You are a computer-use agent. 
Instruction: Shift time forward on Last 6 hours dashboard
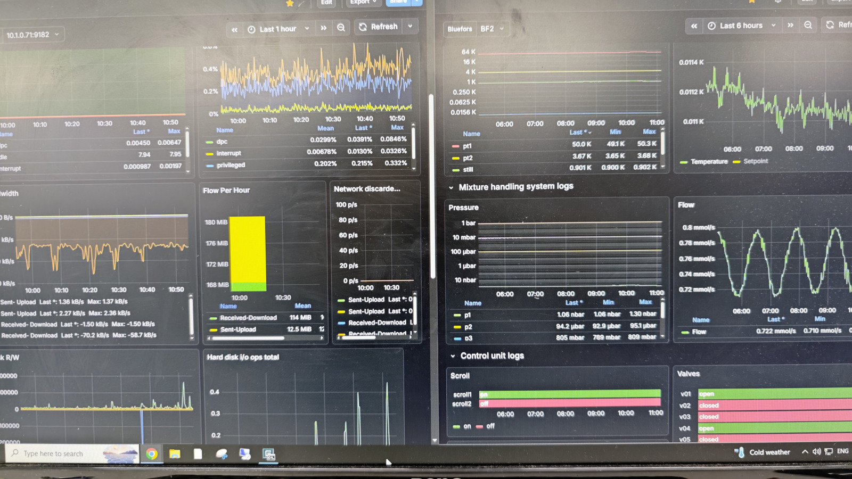(x=790, y=25)
